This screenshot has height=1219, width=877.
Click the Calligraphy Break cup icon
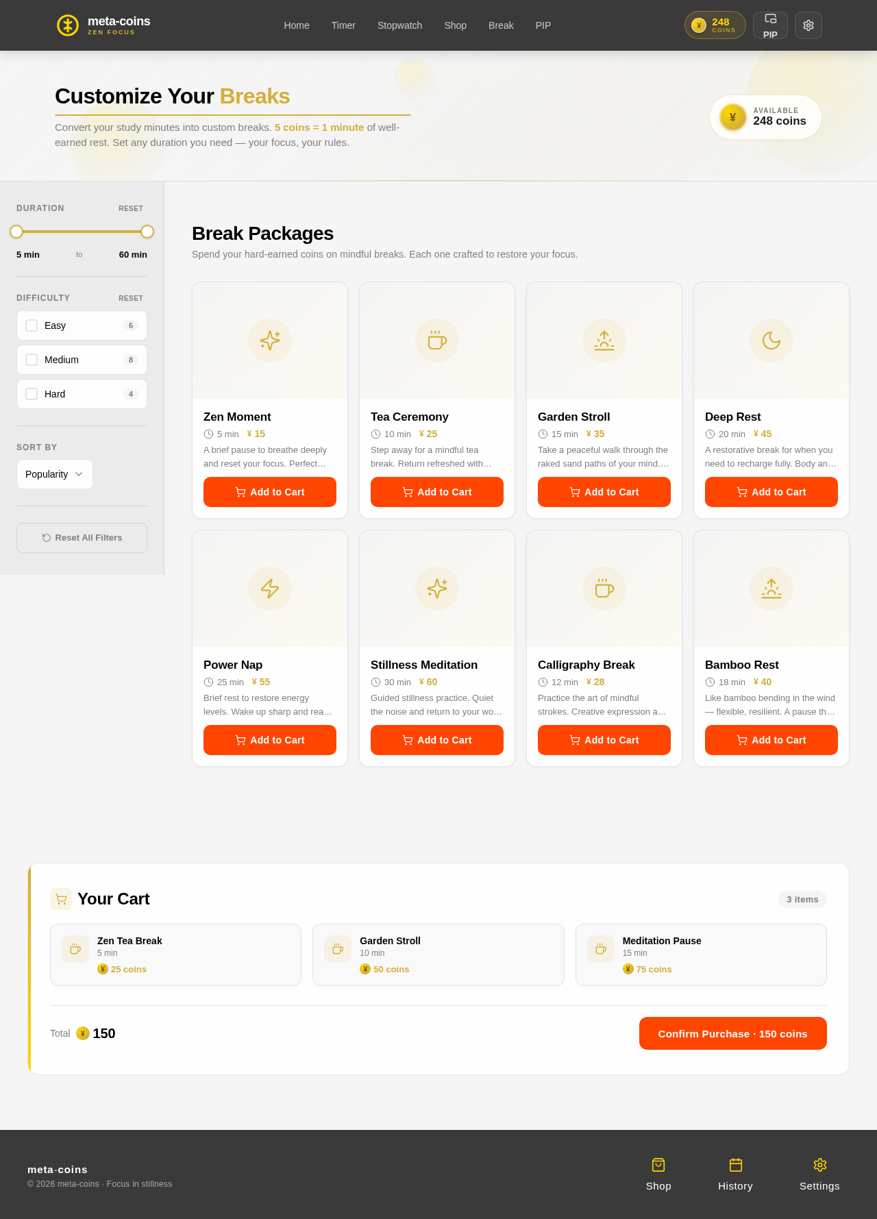point(604,589)
